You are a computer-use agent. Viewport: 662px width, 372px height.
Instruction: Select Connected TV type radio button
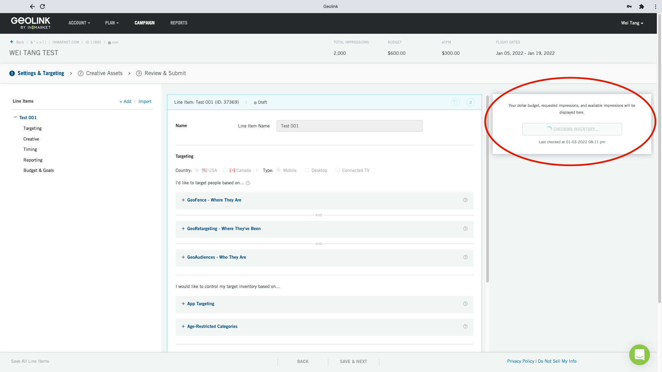(338, 170)
